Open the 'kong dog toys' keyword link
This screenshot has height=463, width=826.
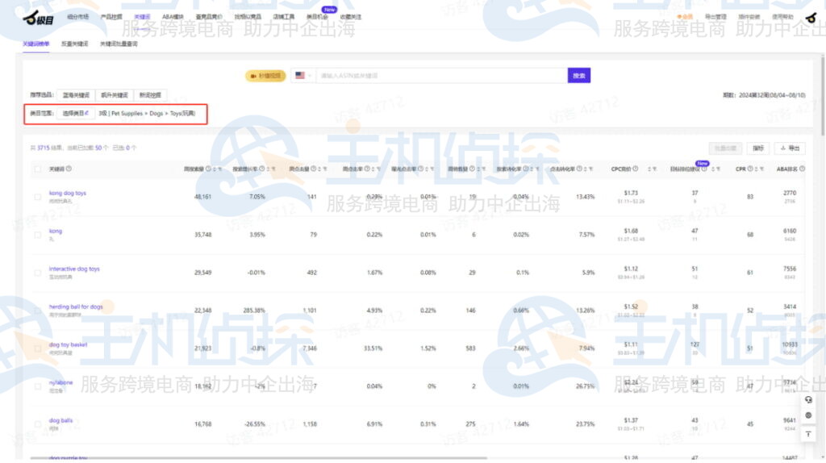click(x=68, y=194)
